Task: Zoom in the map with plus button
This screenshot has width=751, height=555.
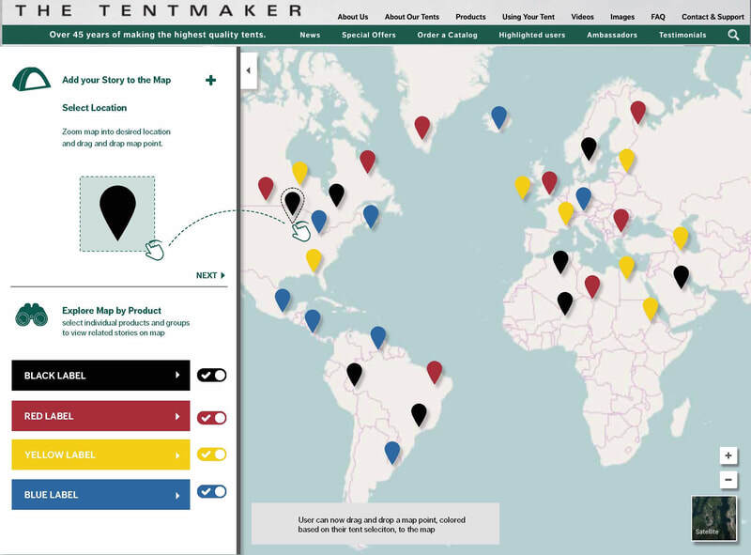Action: pyautogui.click(x=728, y=455)
